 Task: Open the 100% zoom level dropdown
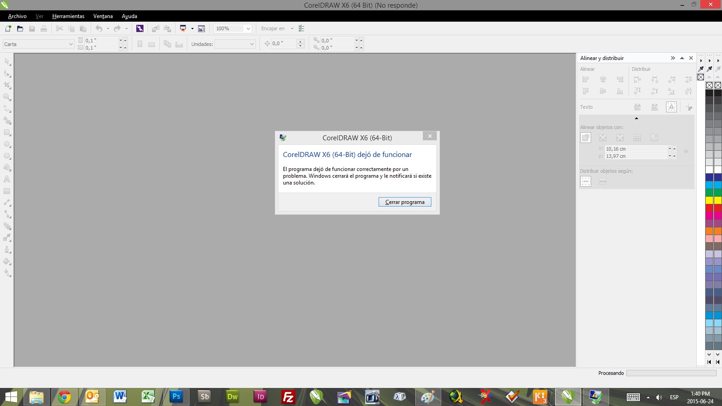point(248,28)
